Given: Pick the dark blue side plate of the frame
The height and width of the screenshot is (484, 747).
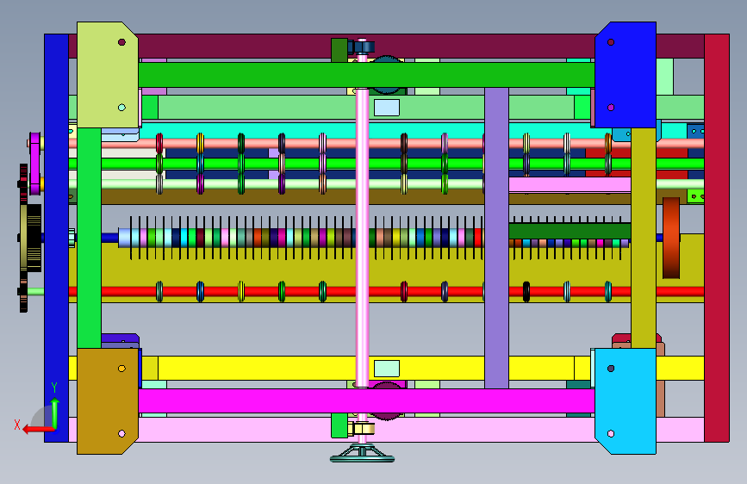Looking at the screenshot, I should pos(56,239).
